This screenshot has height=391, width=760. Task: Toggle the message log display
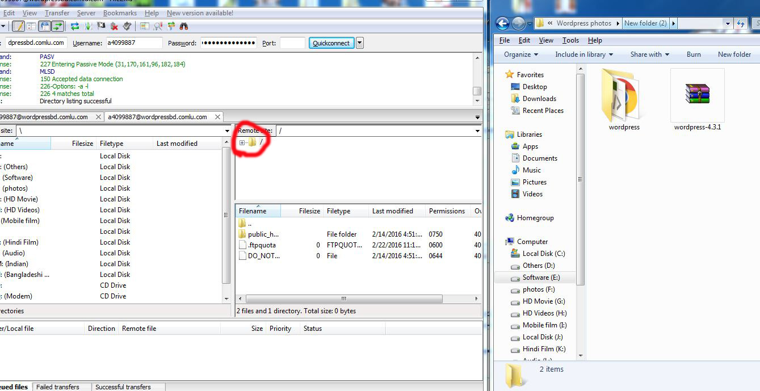pyautogui.click(x=18, y=26)
